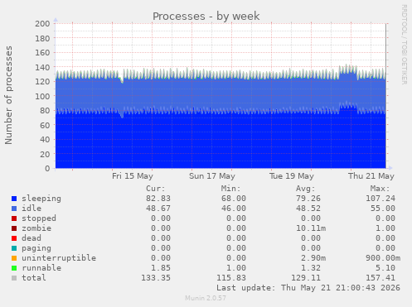
Task: Click the 'uninterruptible' legend label
Action: pyautogui.click(x=59, y=258)
